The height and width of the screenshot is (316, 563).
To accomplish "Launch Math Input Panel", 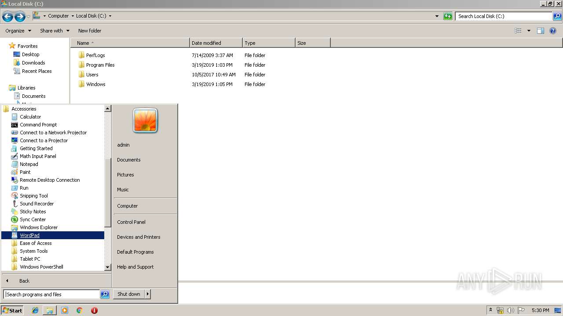I will click(38, 156).
